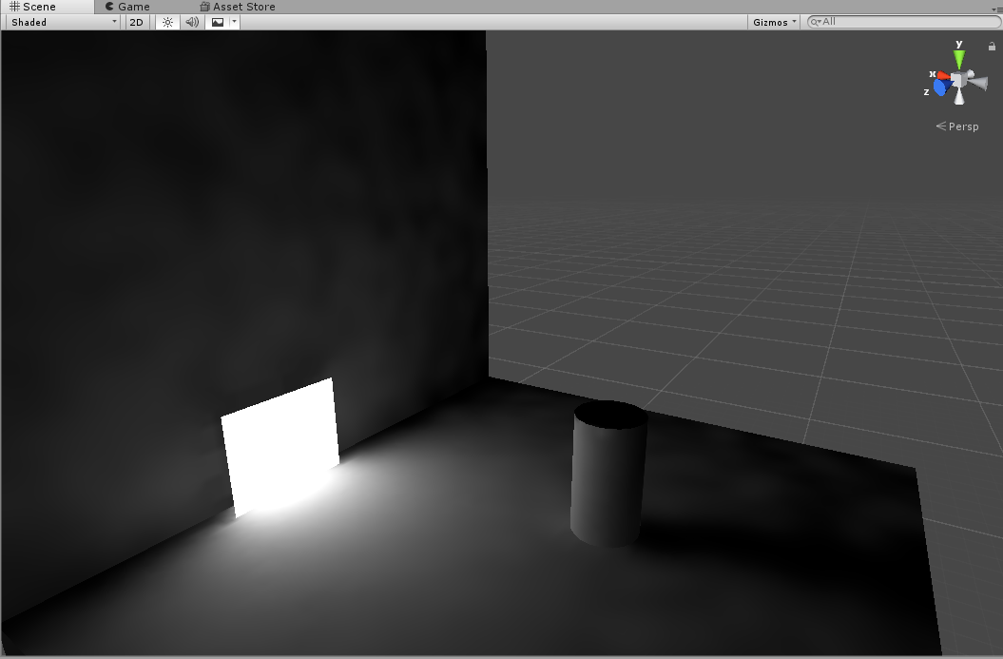Expand the effects dropdown arrow
Screen dimensions: 1003x659
pyautogui.click(x=235, y=22)
